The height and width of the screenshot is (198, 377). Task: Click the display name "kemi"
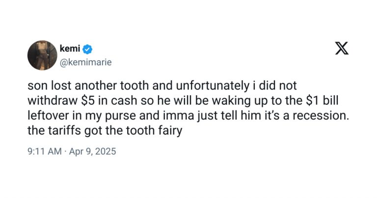tap(69, 49)
